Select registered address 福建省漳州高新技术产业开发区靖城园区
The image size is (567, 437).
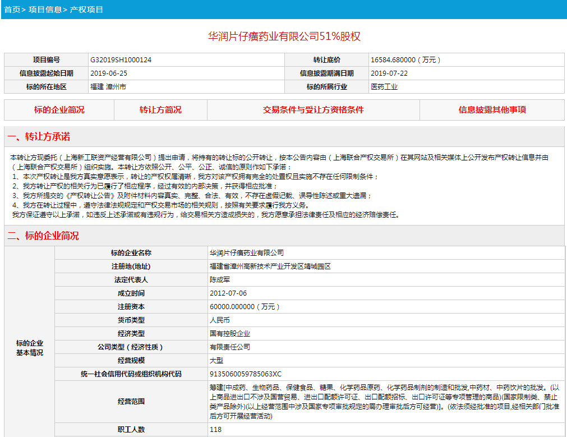click(x=270, y=266)
